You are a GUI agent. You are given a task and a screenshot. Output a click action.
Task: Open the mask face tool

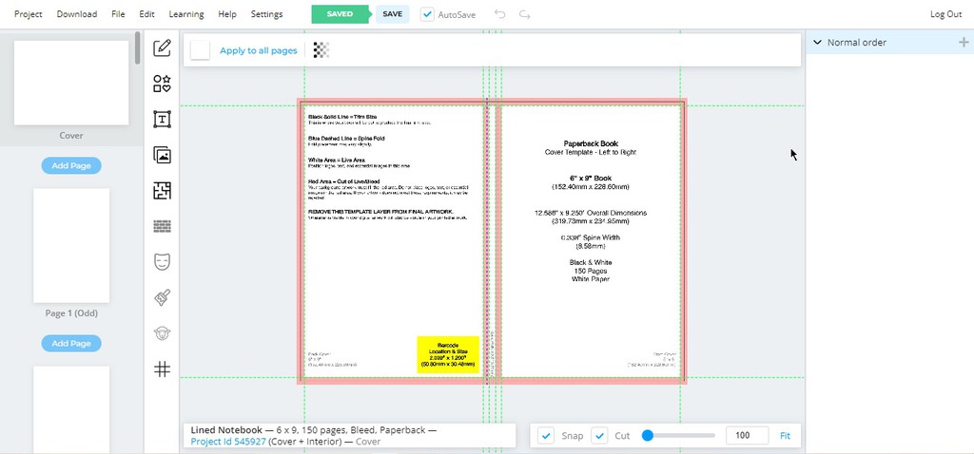[162, 262]
